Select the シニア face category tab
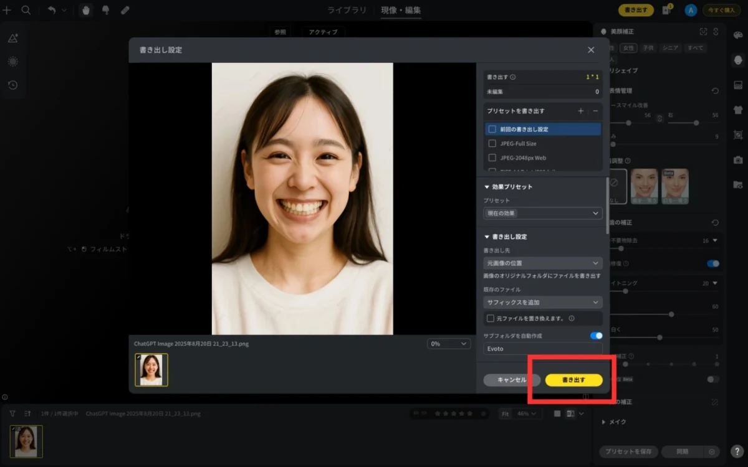The width and height of the screenshot is (748, 467). pos(671,48)
